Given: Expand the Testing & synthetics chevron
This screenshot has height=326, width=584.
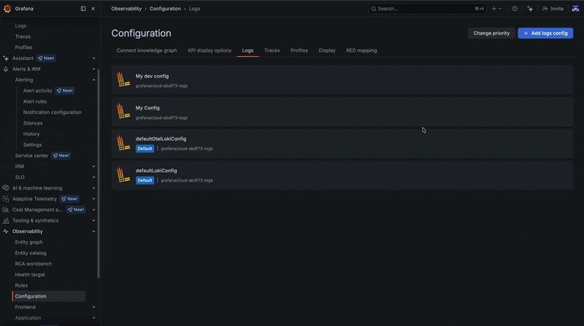Looking at the screenshot, I should pos(93,220).
